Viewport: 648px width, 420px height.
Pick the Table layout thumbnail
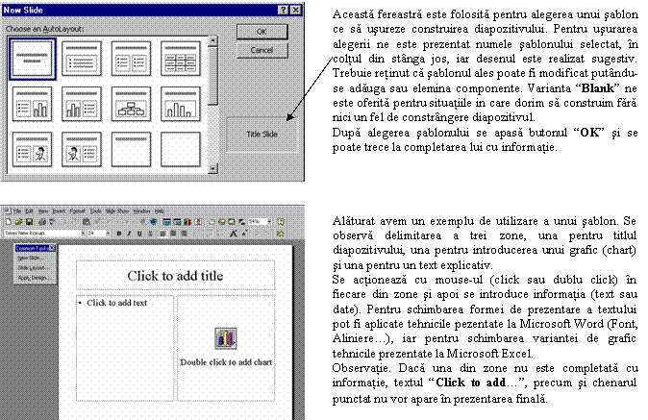click(179, 59)
